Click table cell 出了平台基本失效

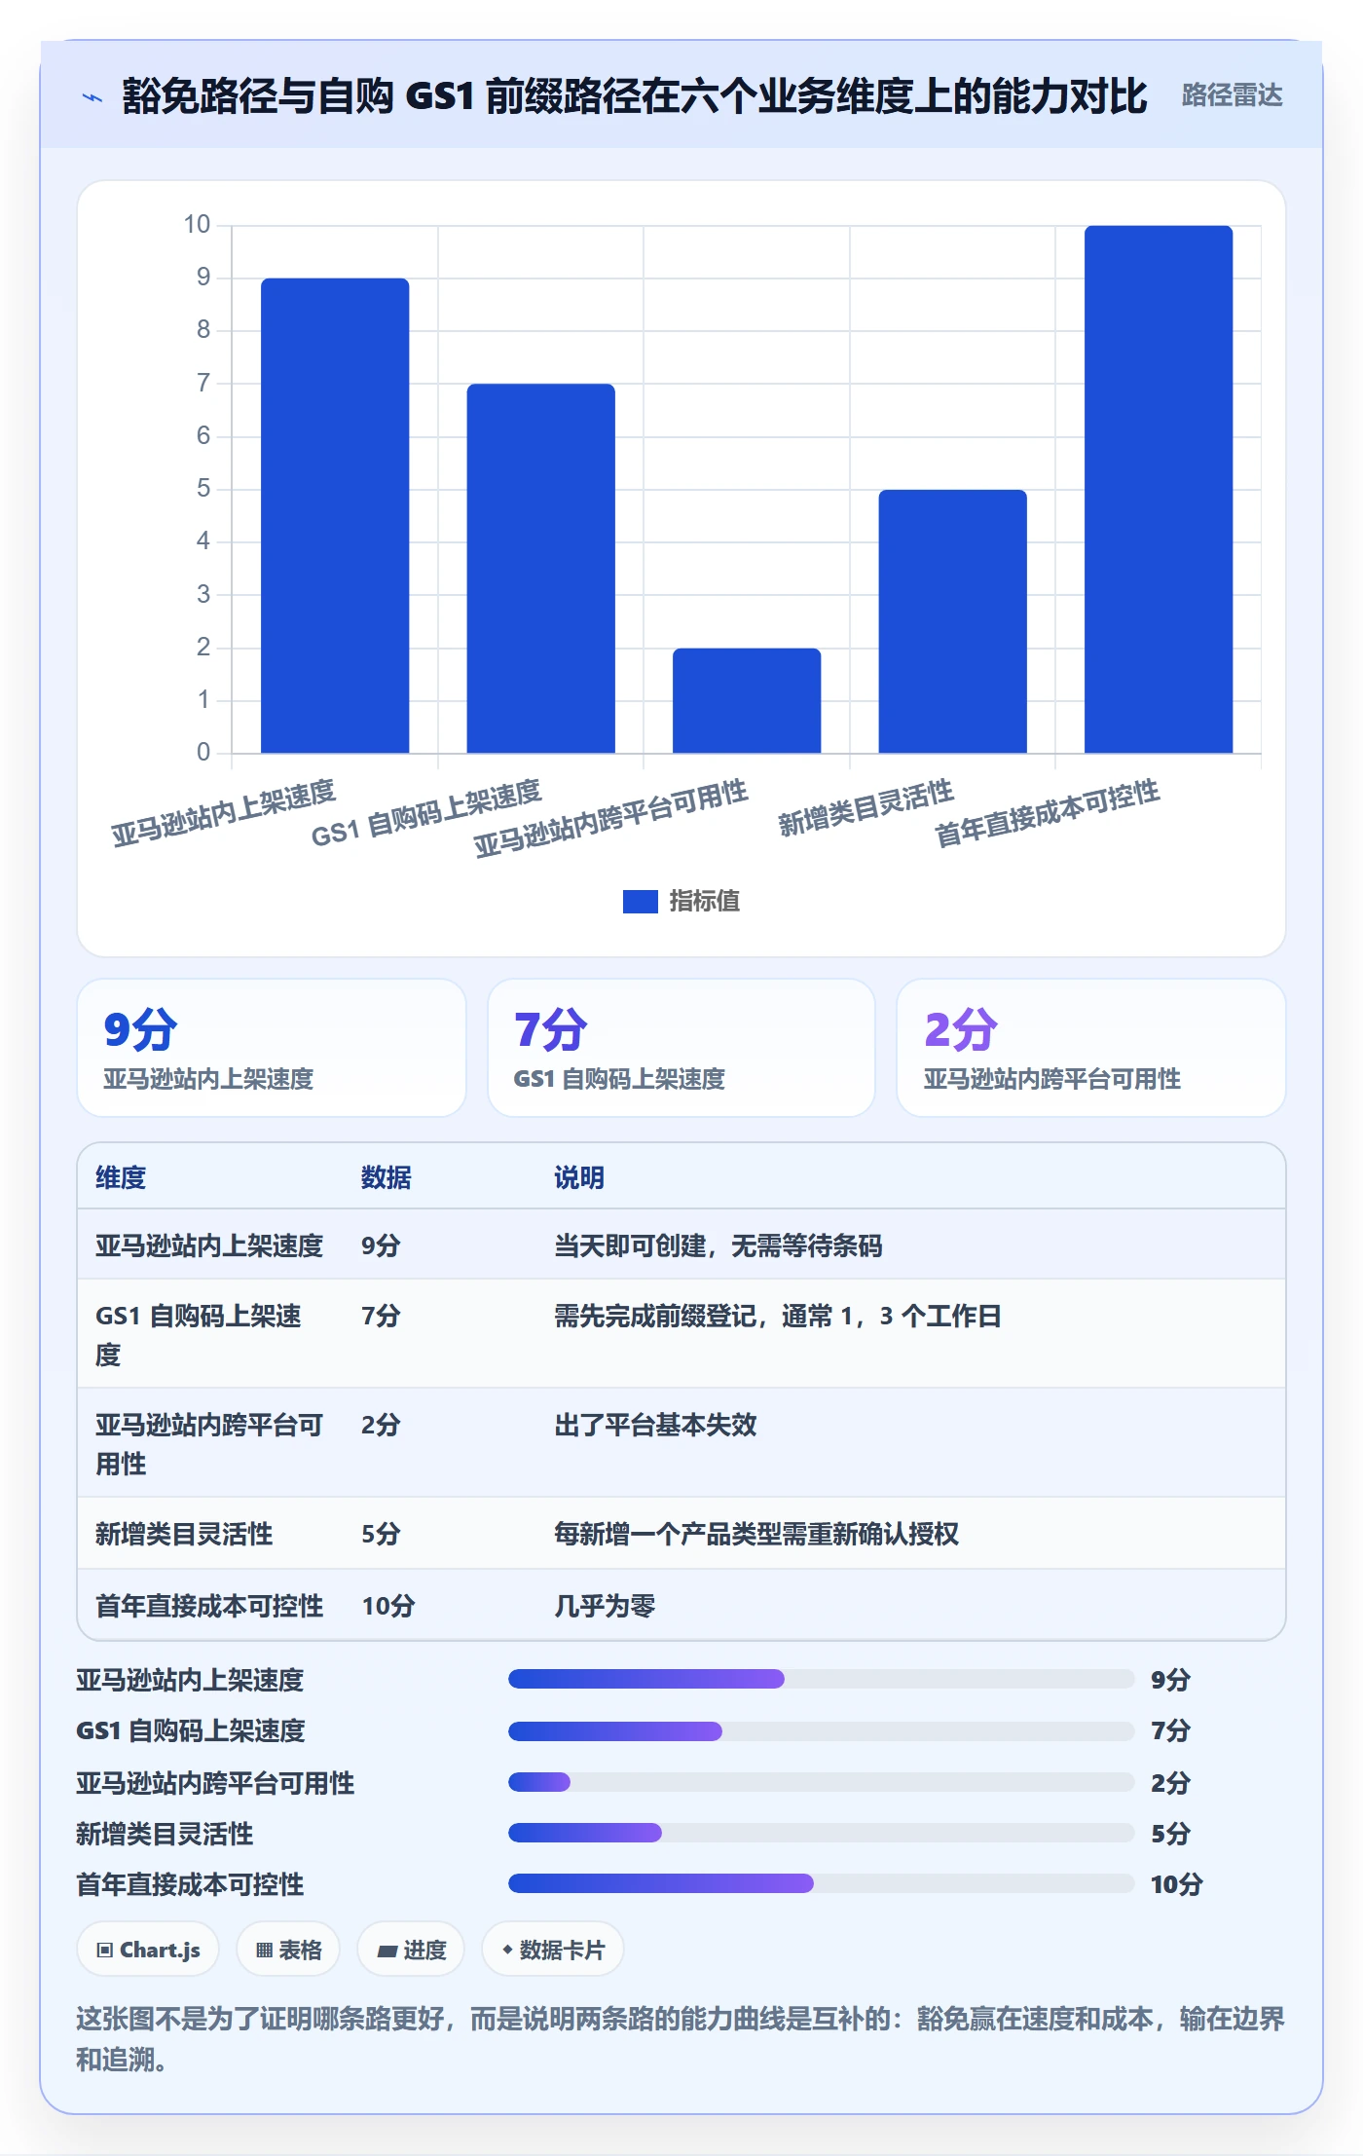coord(655,1425)
